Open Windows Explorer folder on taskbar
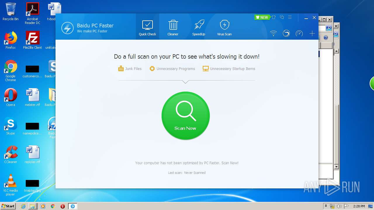The image size is (374, 210). (32, 206)
